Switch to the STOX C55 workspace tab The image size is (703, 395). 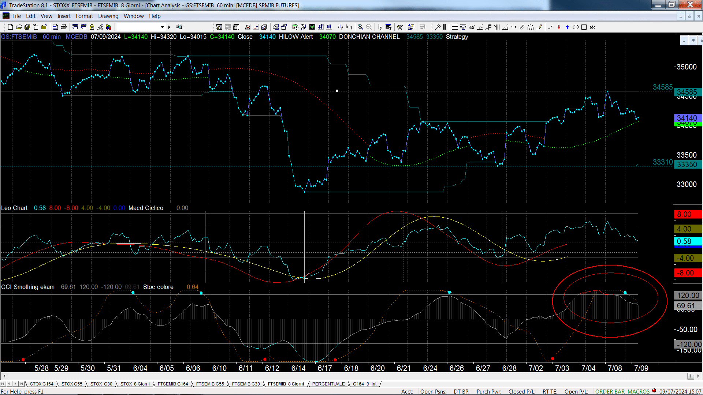point(72,384)
